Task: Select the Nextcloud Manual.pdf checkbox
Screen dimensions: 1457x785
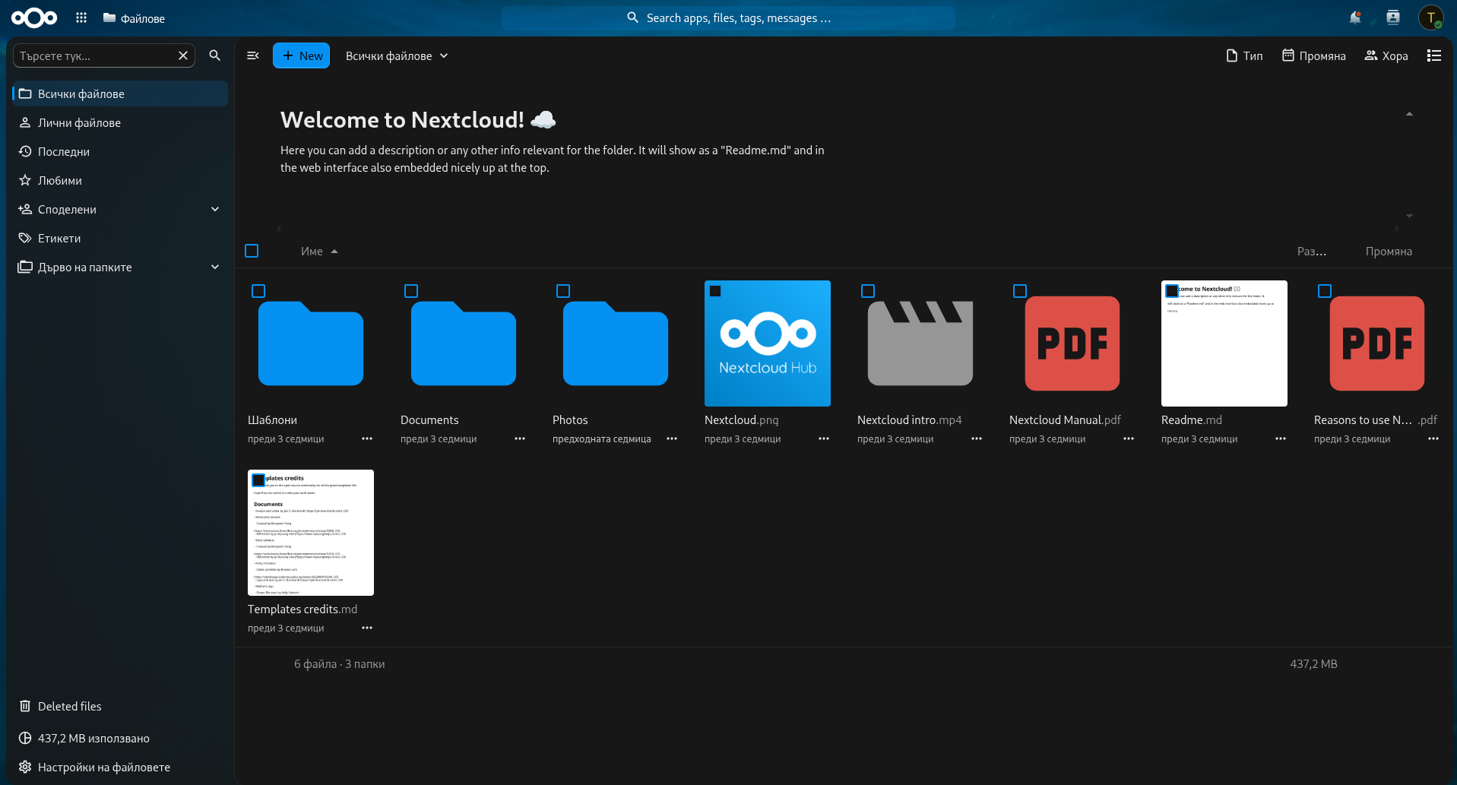Action: click(x=1020, y=291)
